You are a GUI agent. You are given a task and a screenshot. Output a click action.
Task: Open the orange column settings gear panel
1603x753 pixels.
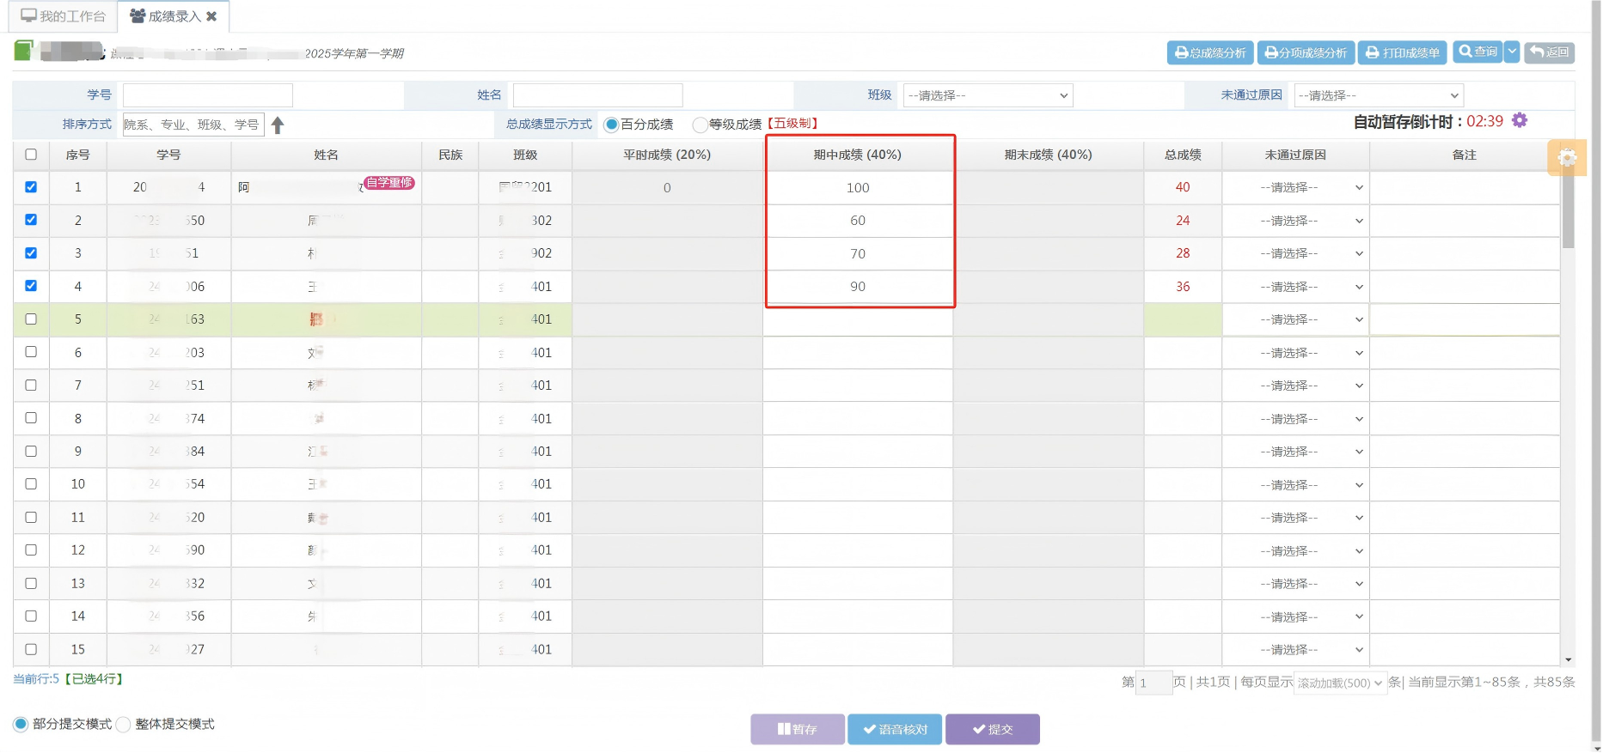point(1566,157)
